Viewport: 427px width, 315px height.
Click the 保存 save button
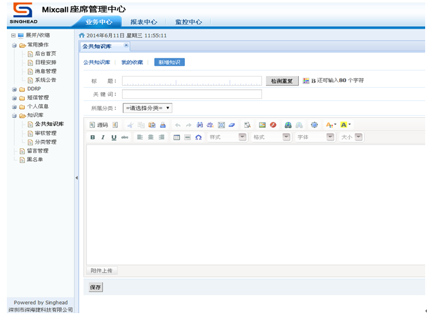tap(95, 288)
